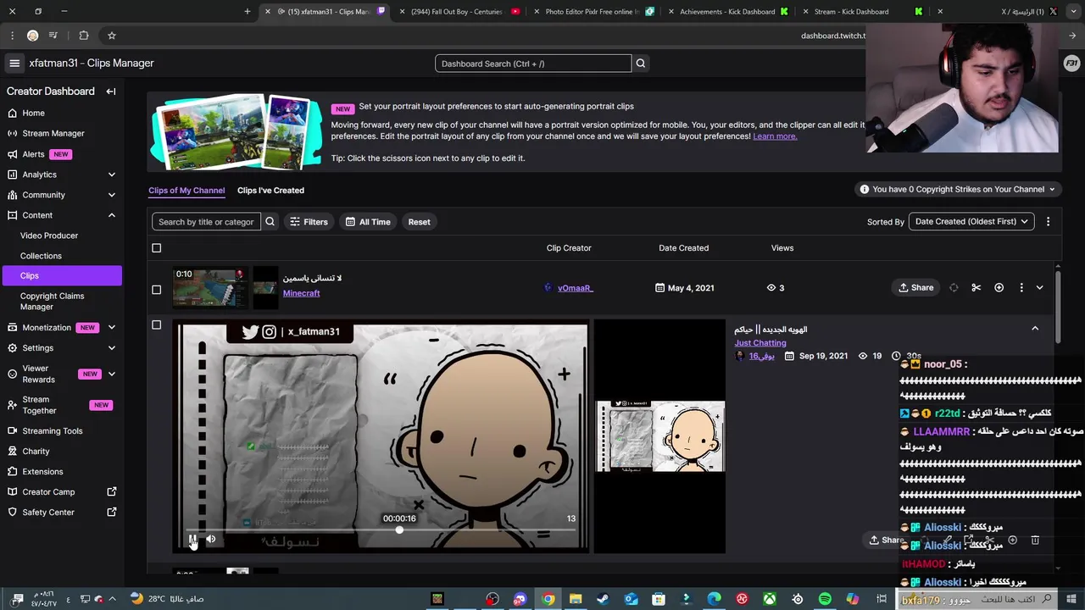The height and width of the screenshot is (610, 1085).
Task: Open Copyright Claims Manager in sidebar
Action: [52, 301]
